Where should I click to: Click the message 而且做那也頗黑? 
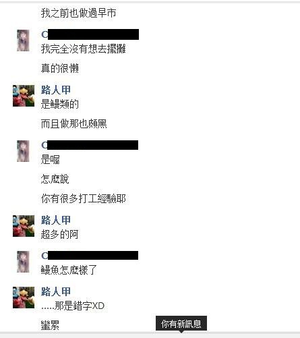pos(73,123)
